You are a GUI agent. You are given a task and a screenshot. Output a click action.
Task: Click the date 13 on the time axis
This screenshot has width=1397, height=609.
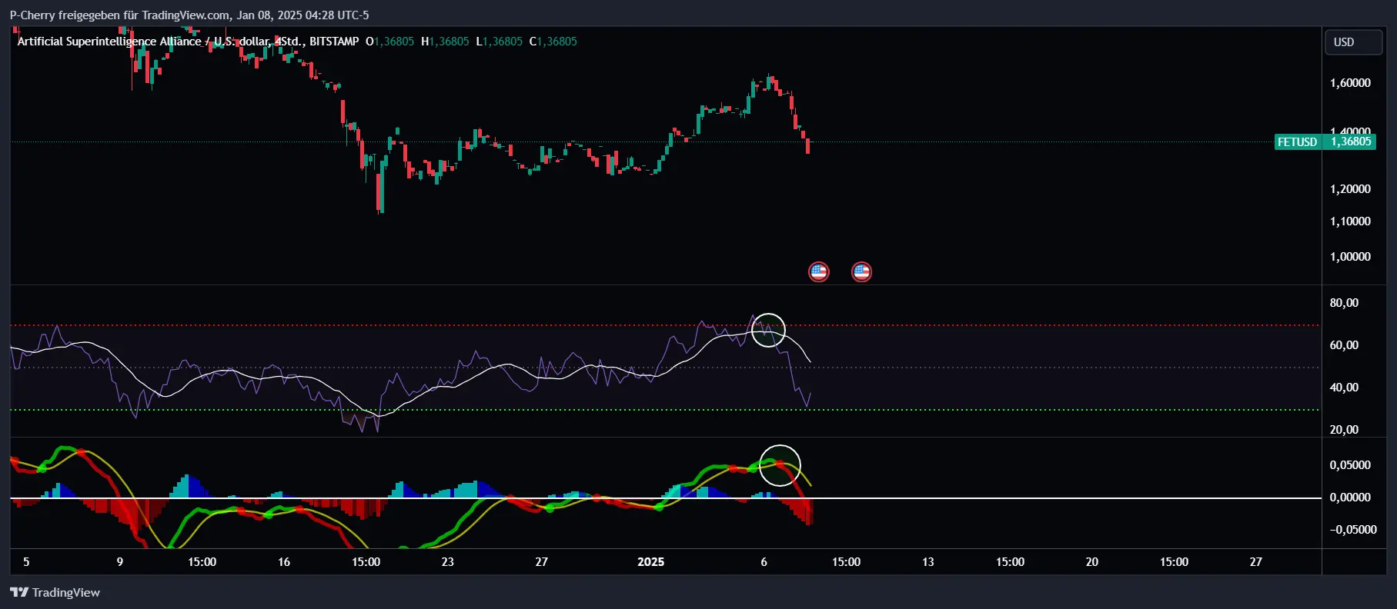pos(928,562)
